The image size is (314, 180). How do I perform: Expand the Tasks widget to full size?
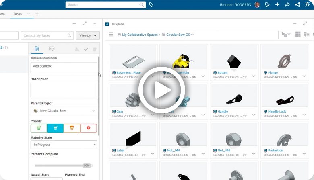click(x=85, y=24)
